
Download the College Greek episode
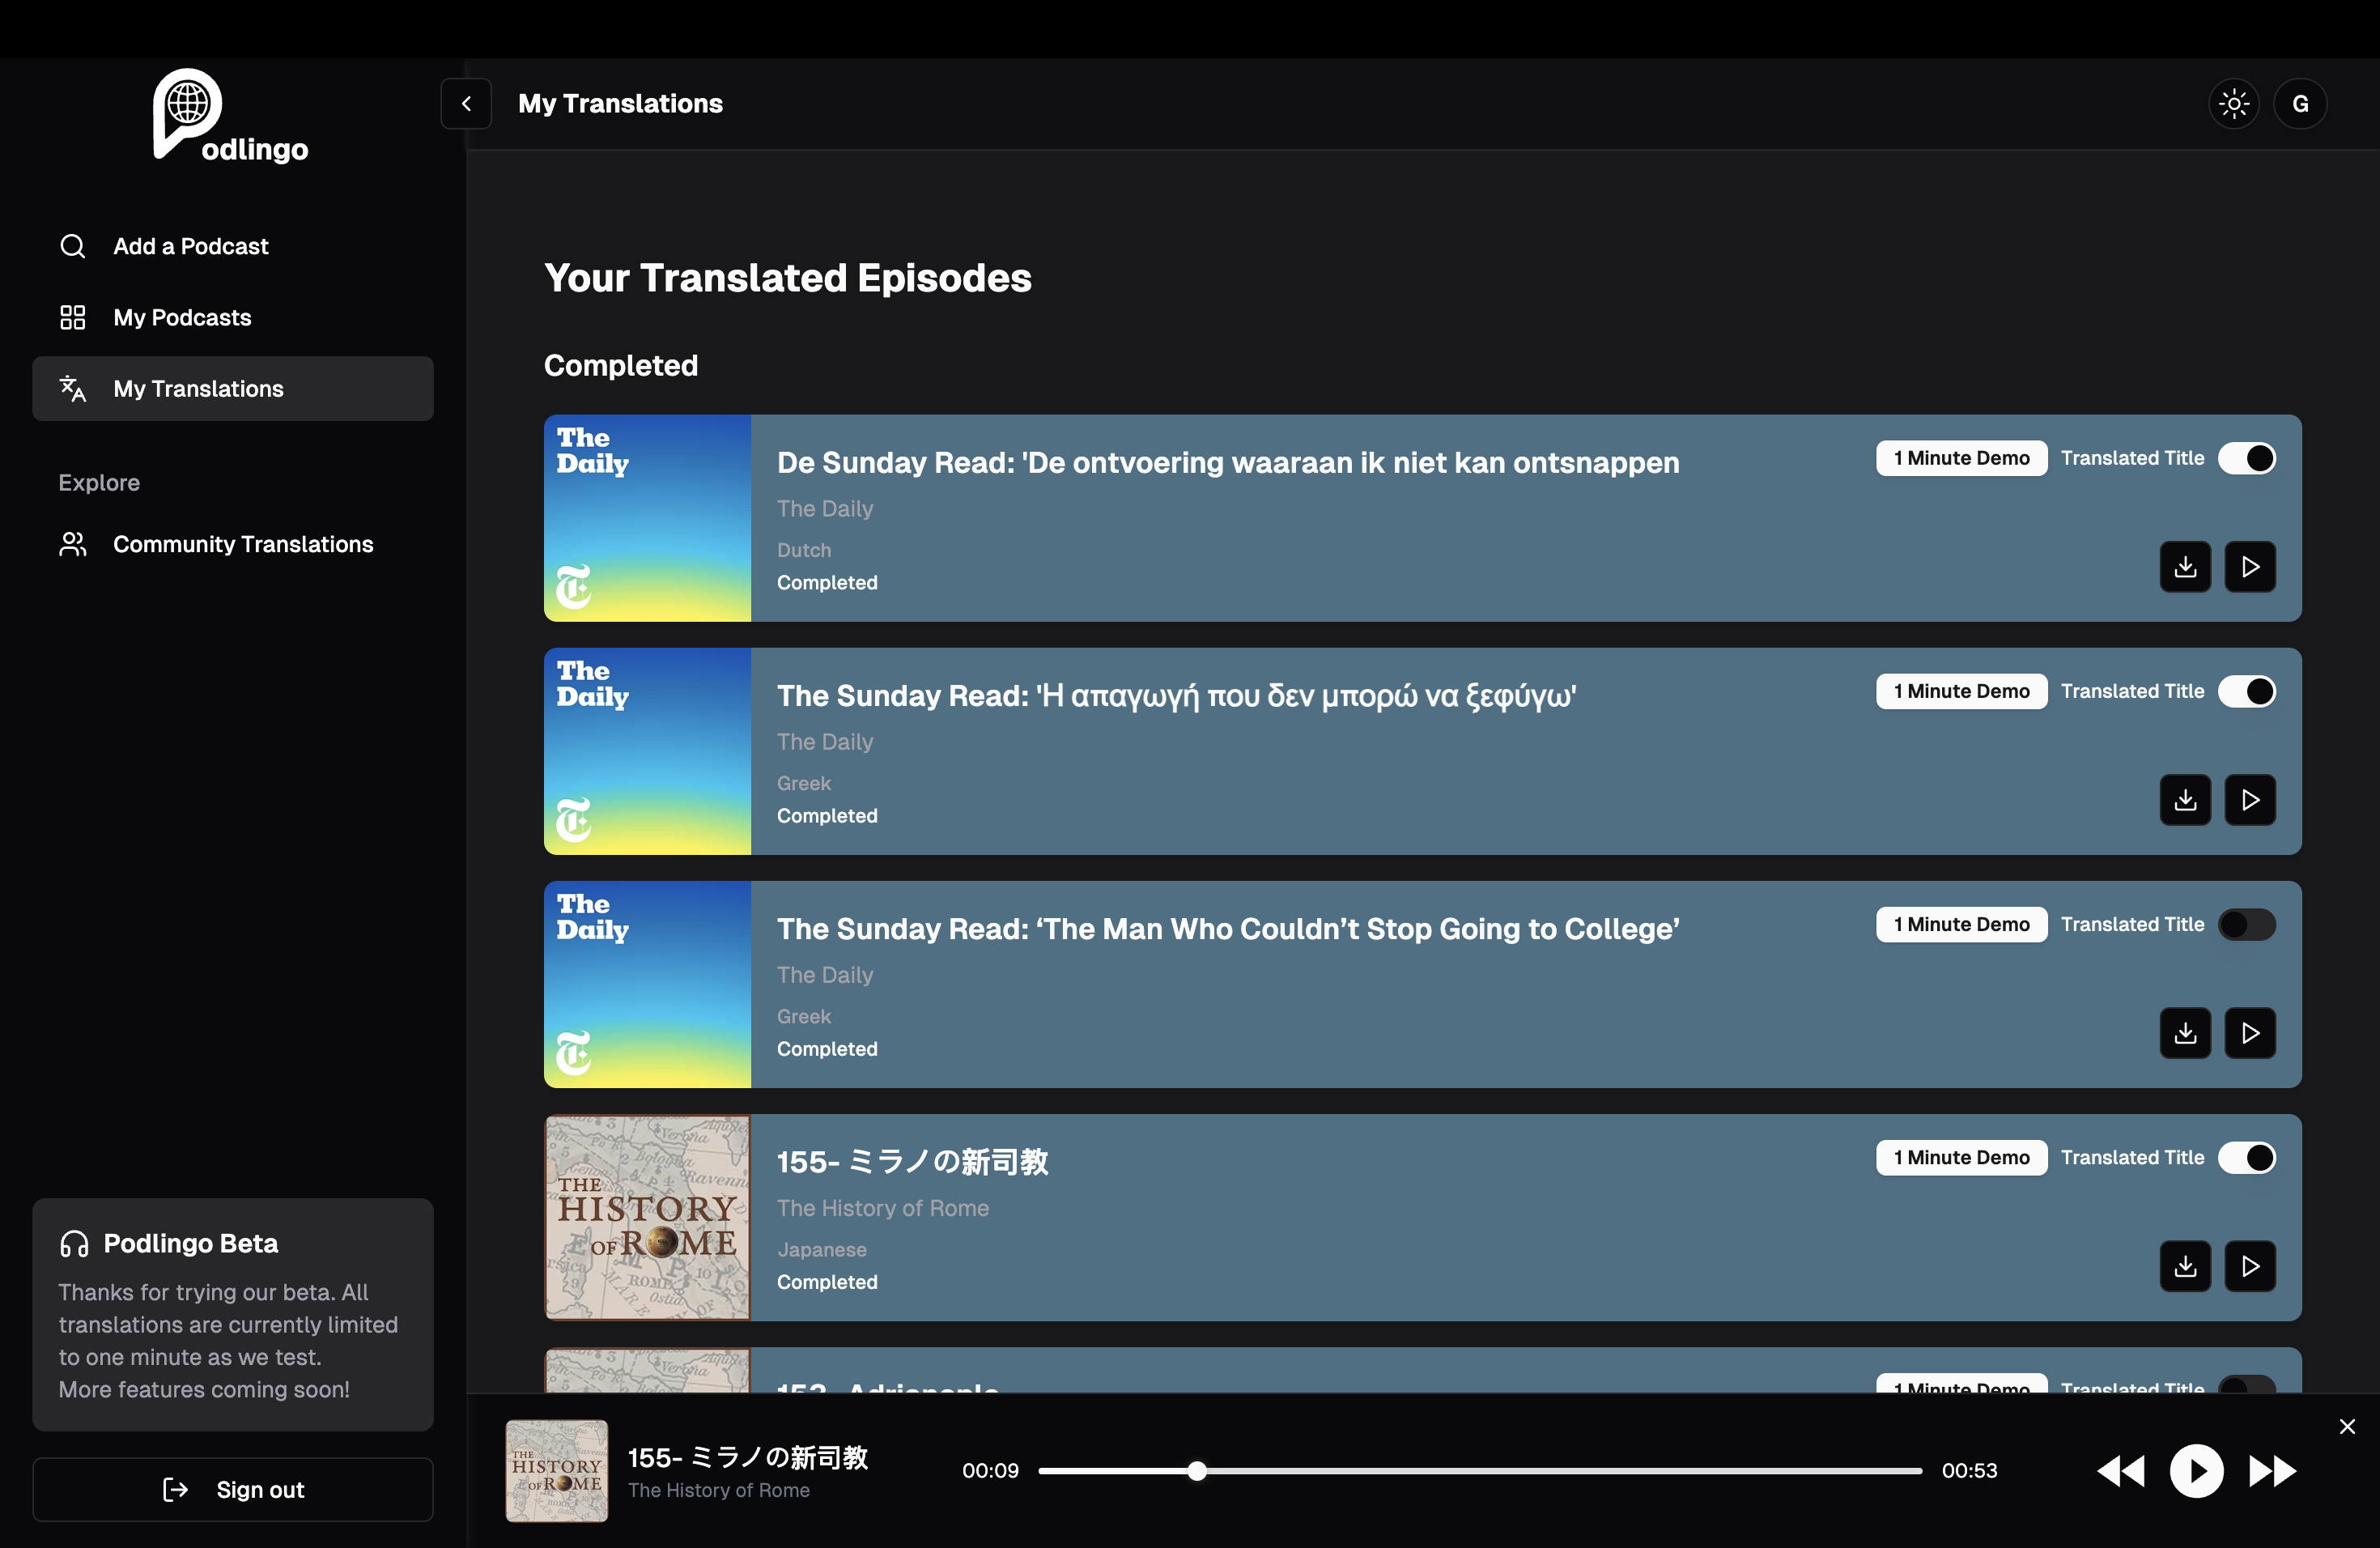coord(2185,1033)
